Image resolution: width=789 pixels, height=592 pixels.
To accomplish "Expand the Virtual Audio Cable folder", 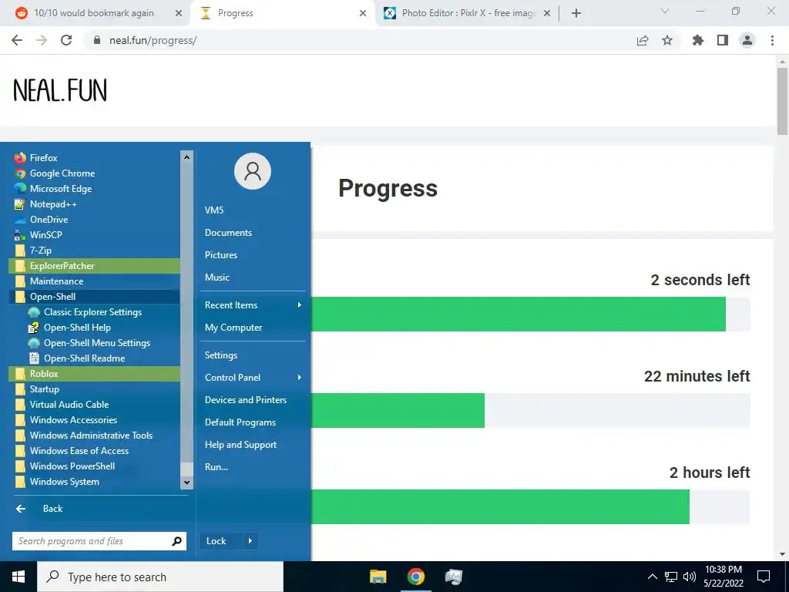I will point(94,404).
